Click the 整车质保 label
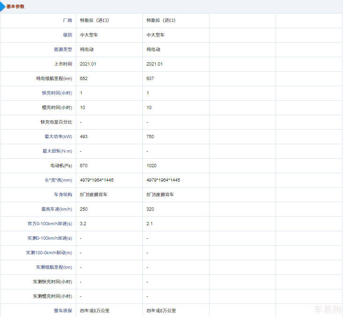This screenshot has height=317, width=343. [63, 310]
